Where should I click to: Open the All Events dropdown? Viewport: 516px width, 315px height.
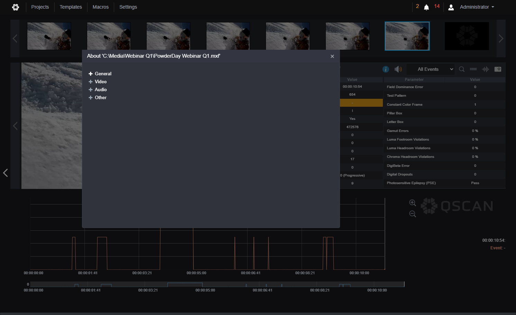[431, 69]
